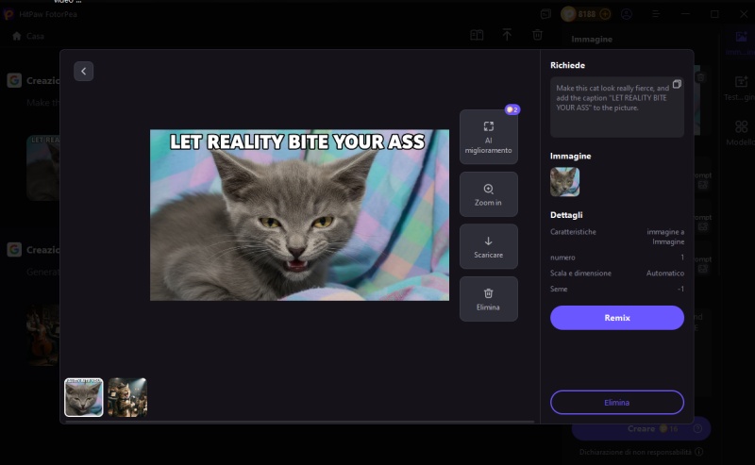Click the source cat image under Immagine

point(564,181)
